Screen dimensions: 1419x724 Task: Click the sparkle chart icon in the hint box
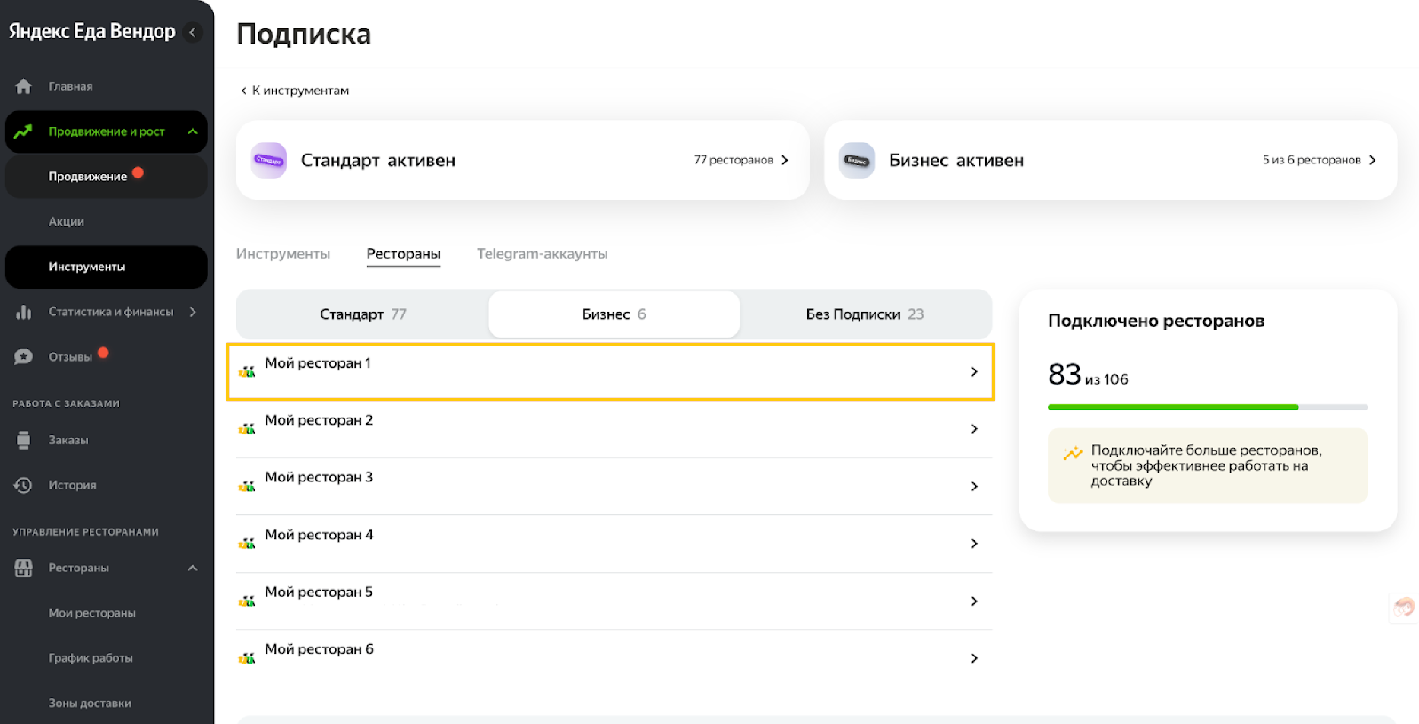tap(1073, 453)
